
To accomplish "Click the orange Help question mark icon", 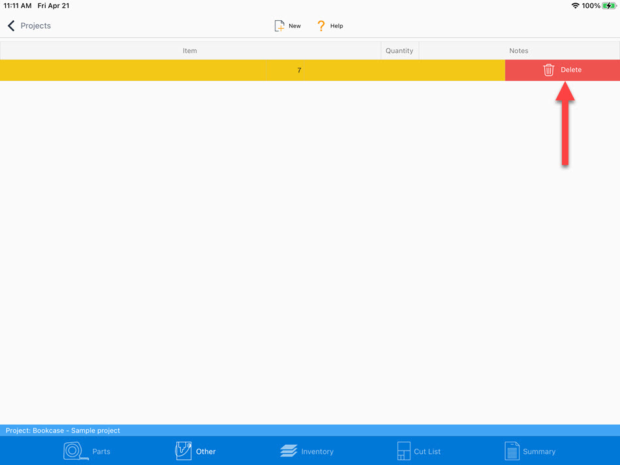I will (x=320, y=26).
